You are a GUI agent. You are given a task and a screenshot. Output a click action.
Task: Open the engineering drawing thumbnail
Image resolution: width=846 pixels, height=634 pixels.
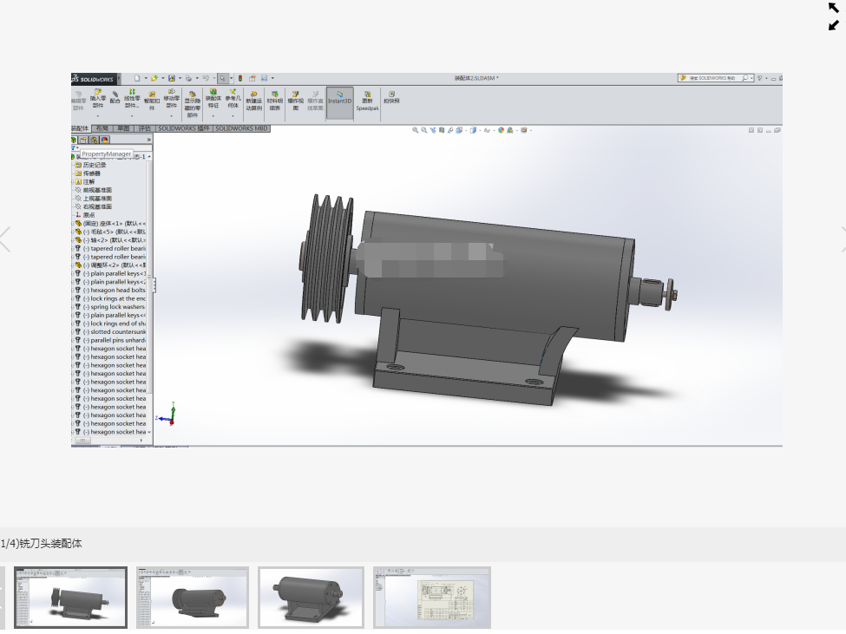(432, 598)
